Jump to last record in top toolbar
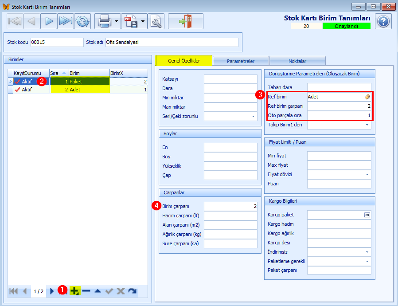Viewport: 398px width, 306px height. (66, 21)
